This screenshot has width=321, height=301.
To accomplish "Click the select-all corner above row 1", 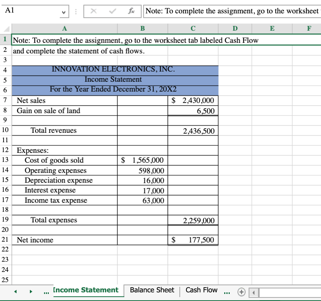I will click(x=6, y=28).
